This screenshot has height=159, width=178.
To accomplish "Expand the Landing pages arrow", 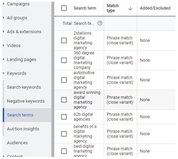I will (3, 59).
